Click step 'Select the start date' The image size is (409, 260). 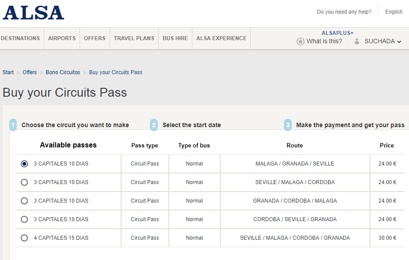point(192,125)
